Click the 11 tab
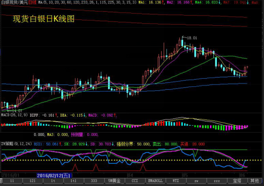The image size is (264, 186). coord(12,181)
